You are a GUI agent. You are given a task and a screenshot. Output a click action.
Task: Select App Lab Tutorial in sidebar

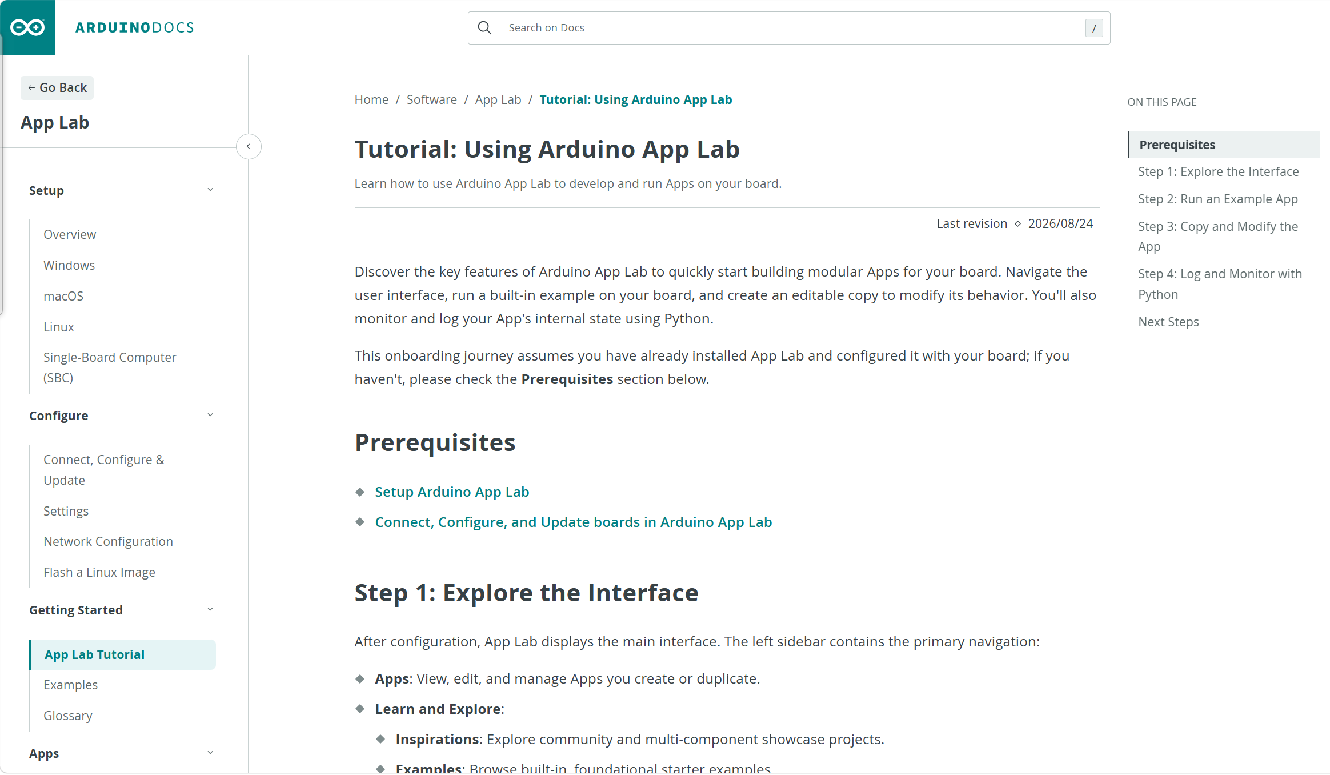[122, 655]
